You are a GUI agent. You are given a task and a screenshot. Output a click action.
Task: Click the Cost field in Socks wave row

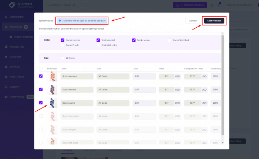(x=144, y=103)
